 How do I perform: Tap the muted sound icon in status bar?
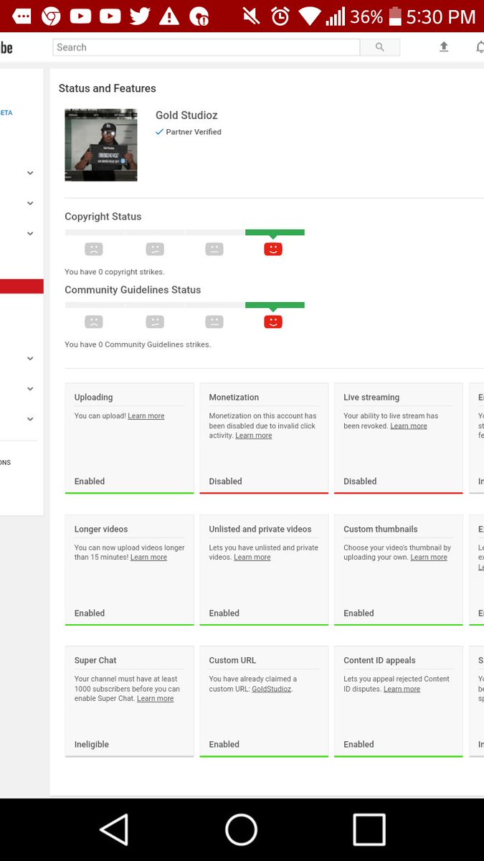click(251, 16)
